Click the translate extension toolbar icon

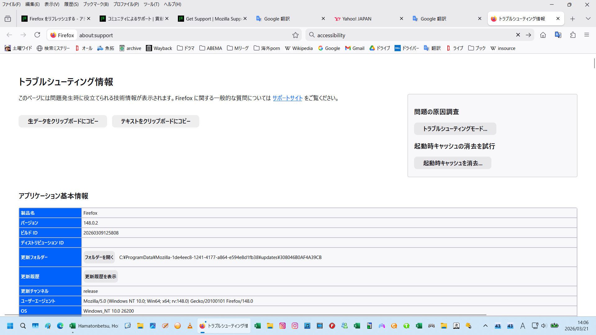(x=558, y=35)
